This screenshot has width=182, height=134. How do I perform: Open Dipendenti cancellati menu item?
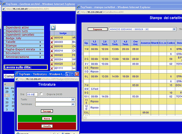pos(24,35)
